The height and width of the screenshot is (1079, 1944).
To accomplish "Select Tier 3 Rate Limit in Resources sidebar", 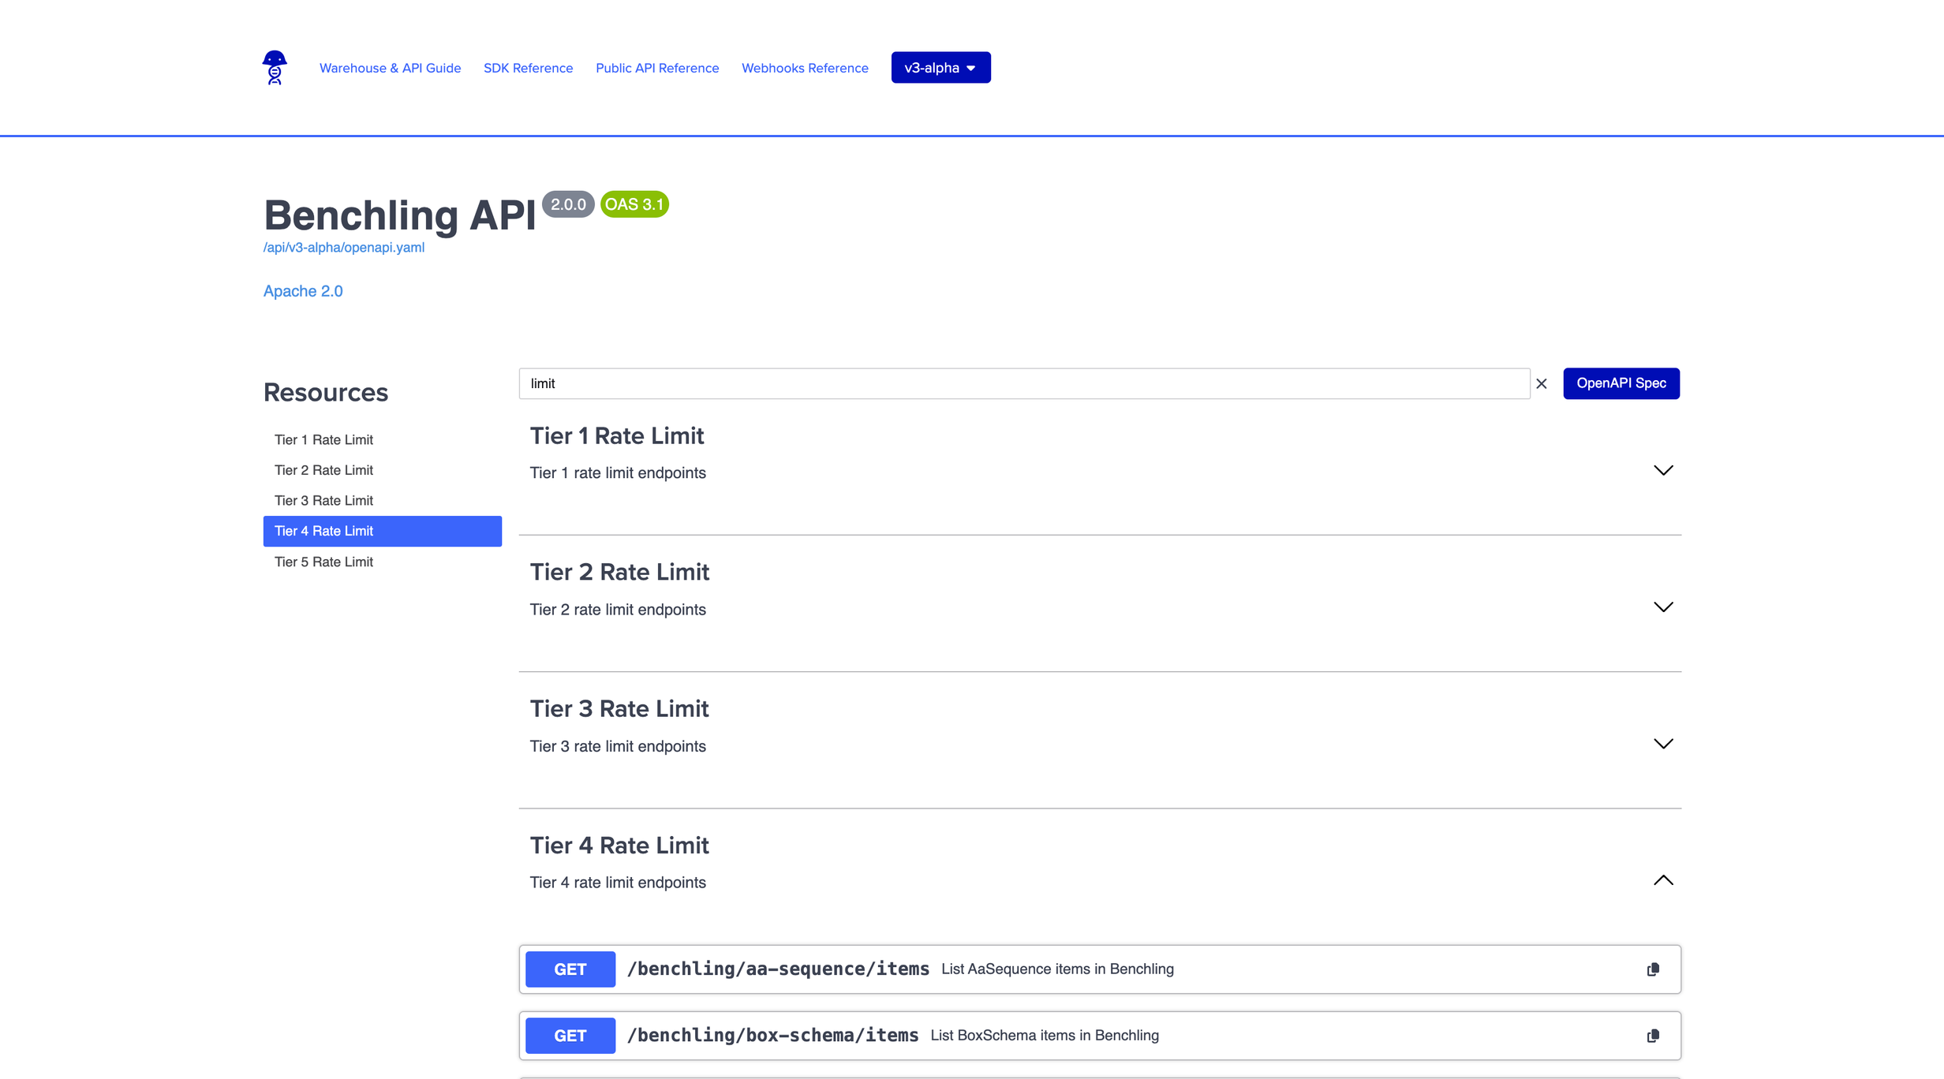I will 382,501.
